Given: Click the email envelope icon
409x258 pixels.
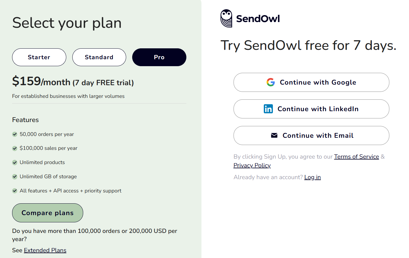Looking at the screenshot, I should 274,135.
